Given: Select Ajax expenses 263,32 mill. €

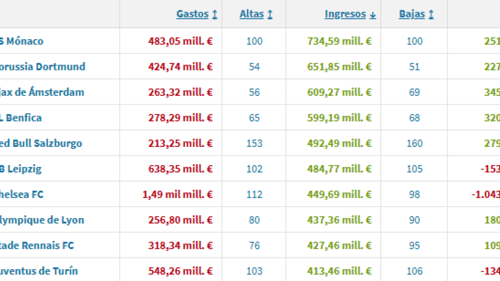Looking at the screenshot, I should 180,92.
